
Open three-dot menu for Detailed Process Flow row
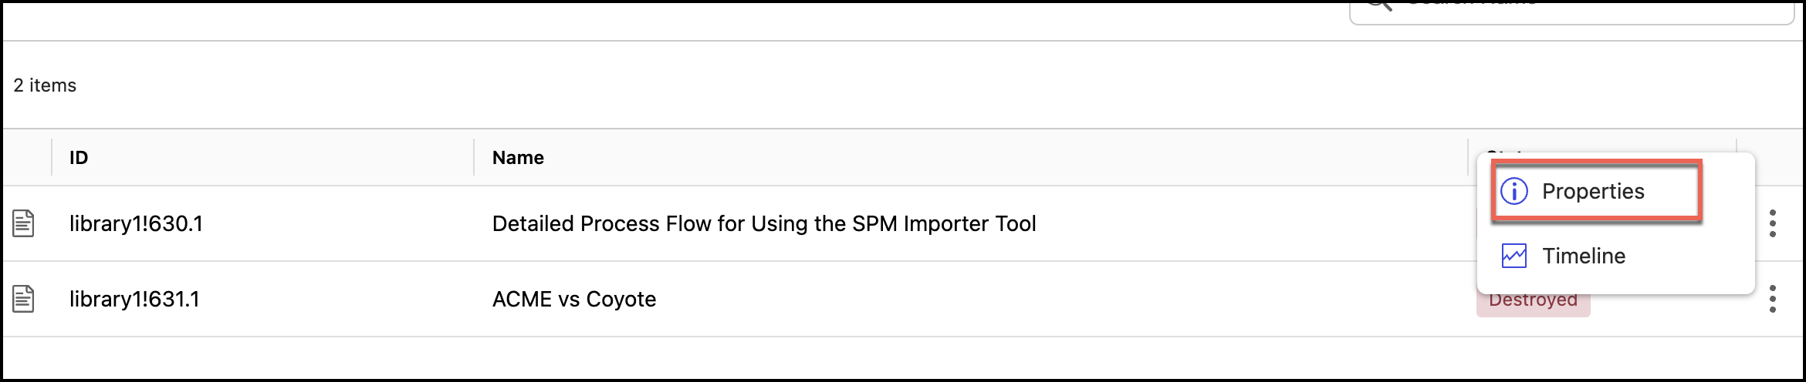click(1773, 223)
